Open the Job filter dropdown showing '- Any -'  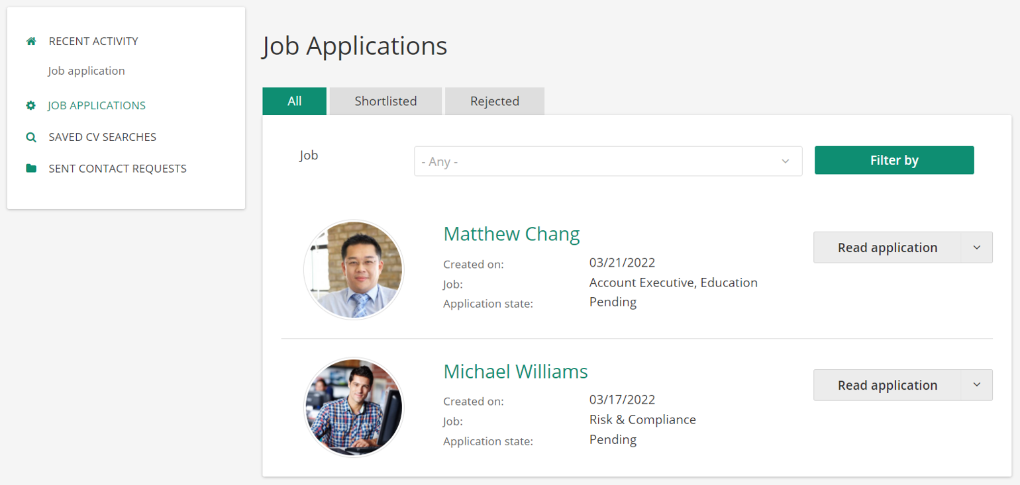pyautogui.click(x=607, y=161)
